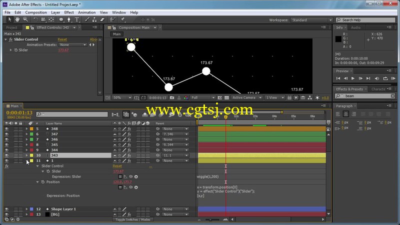Open parent dropdown for layer 343
Viewport: 400px width, 225px height.
[x=175, y=155]
